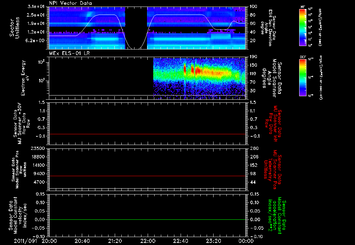Click the 'Sector Unitless' axis title

[15, 28]
